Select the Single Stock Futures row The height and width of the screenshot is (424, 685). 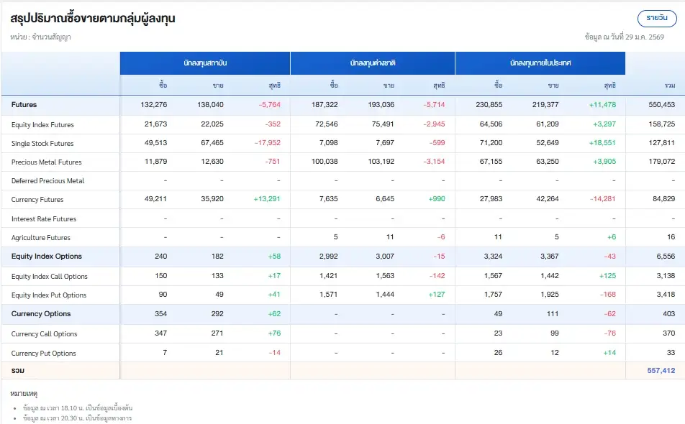[43, 143]
